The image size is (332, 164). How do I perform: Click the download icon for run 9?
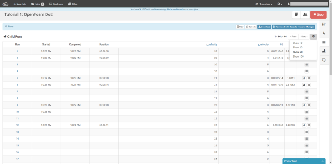[304, 105]
